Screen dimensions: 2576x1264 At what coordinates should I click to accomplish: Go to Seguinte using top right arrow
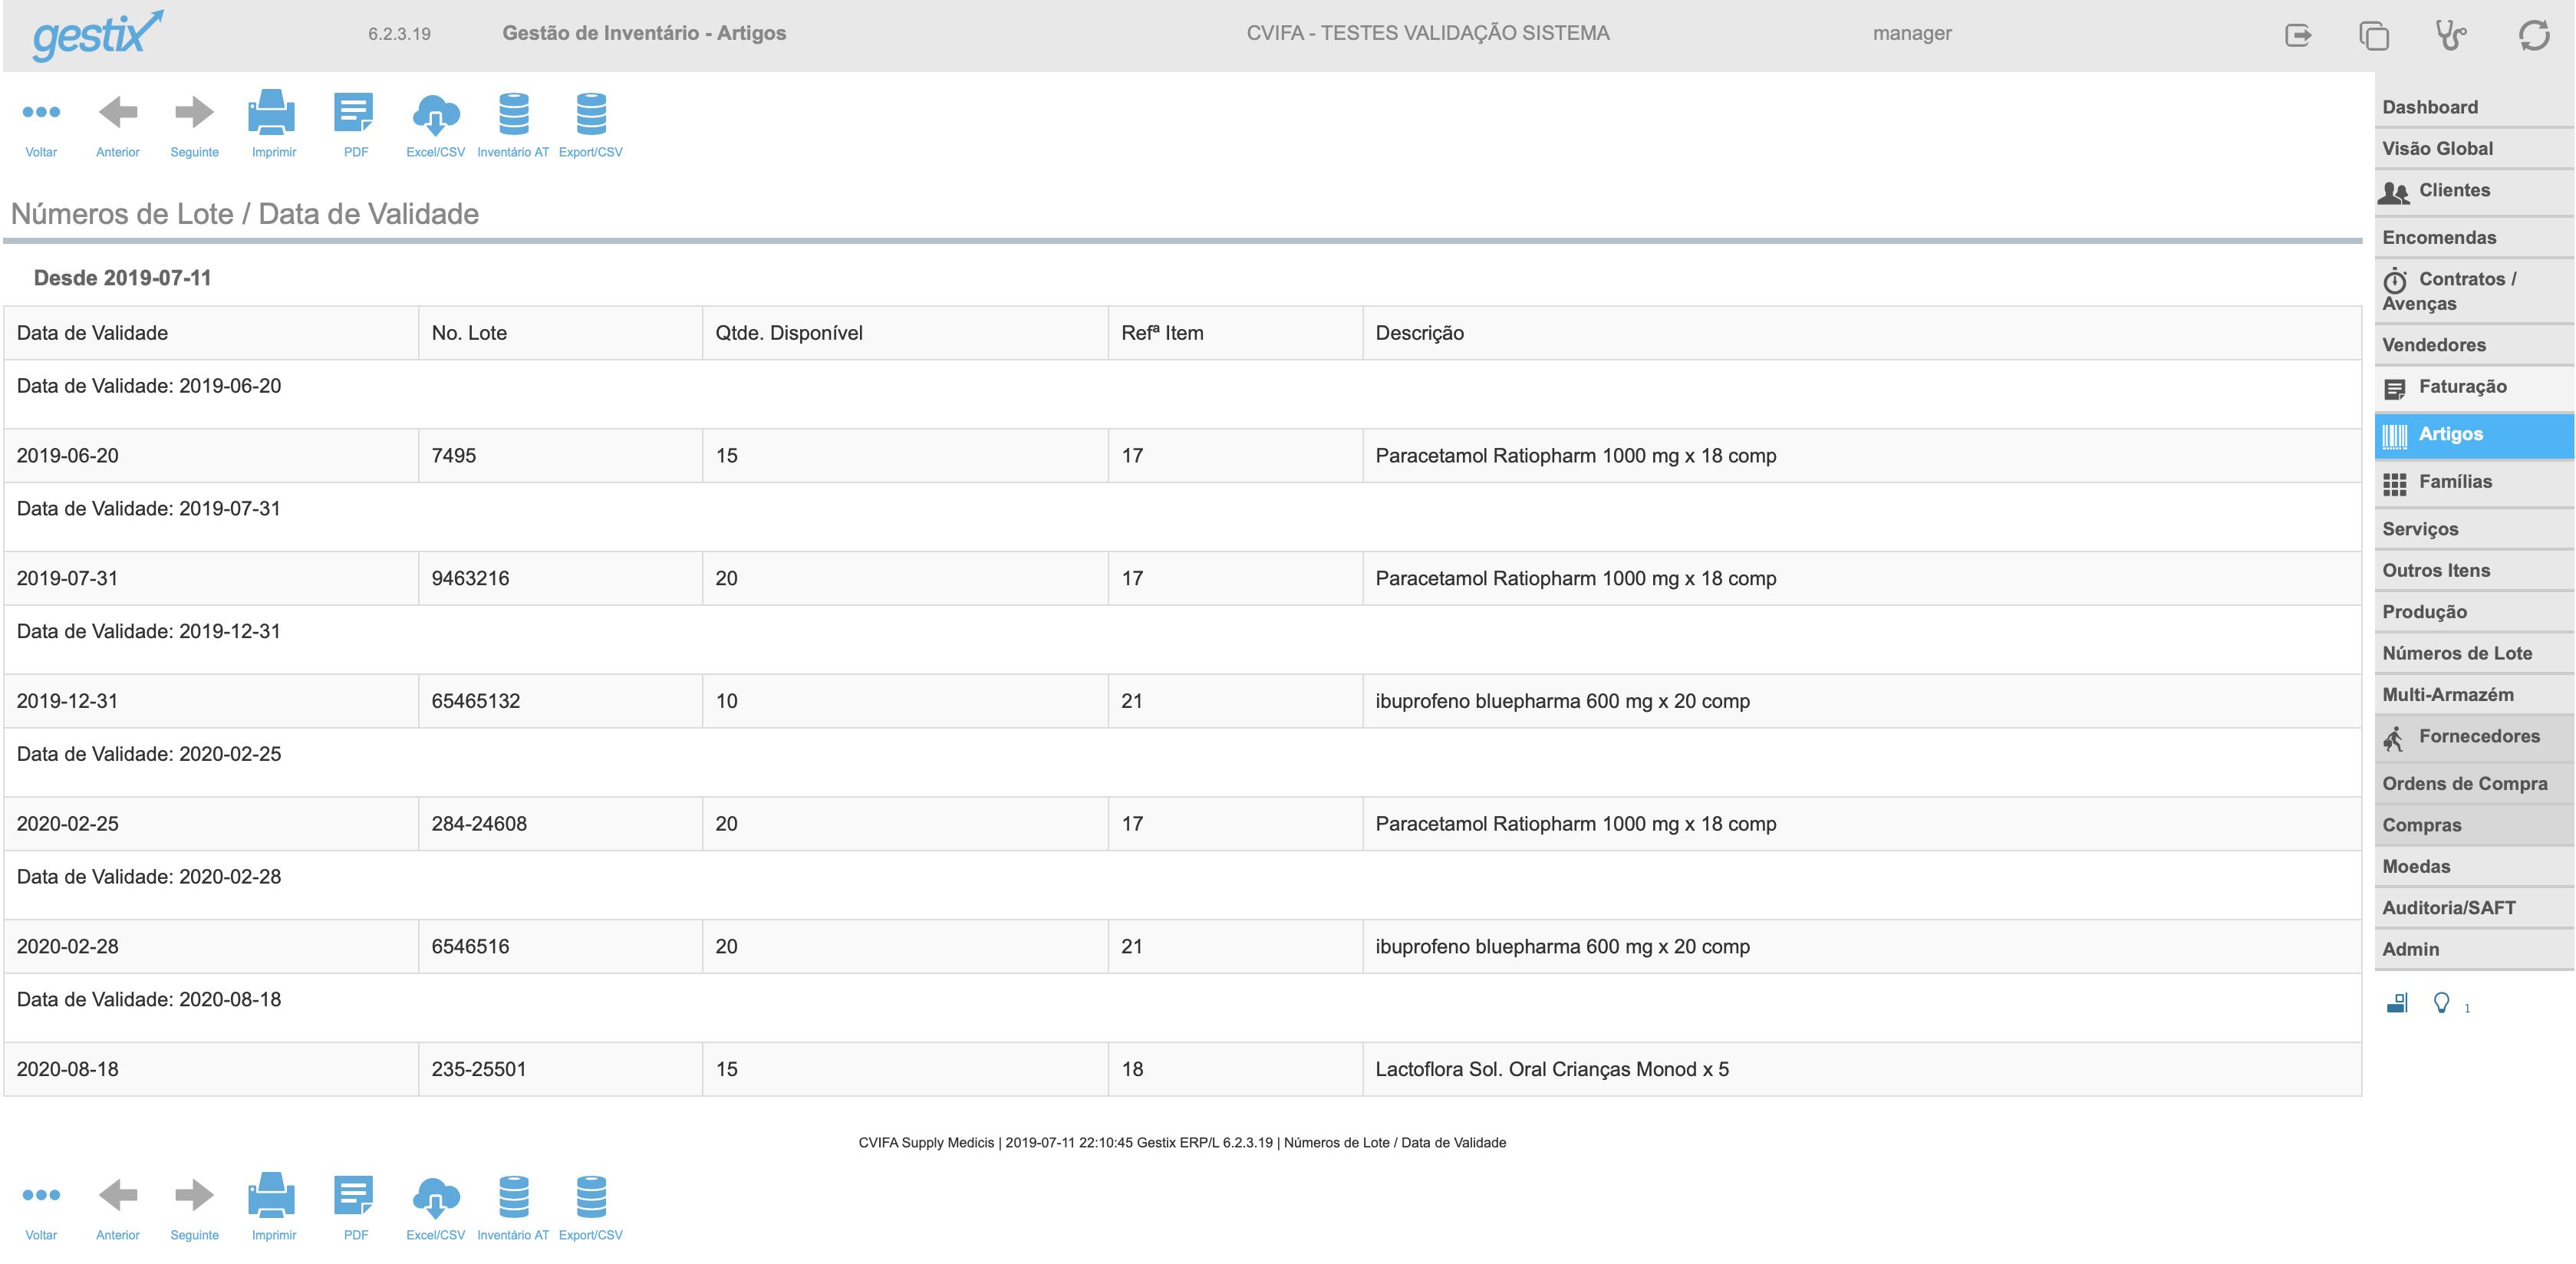click(x=194, y=112)
